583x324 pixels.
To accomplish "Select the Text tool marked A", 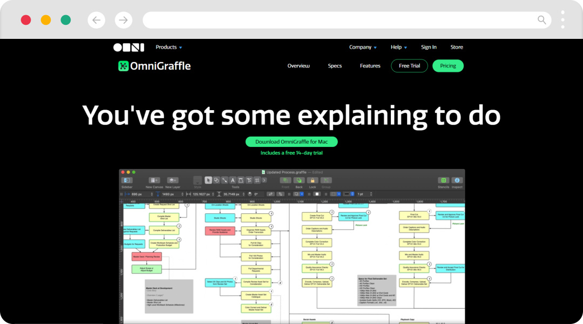I will tap(233, 180).
